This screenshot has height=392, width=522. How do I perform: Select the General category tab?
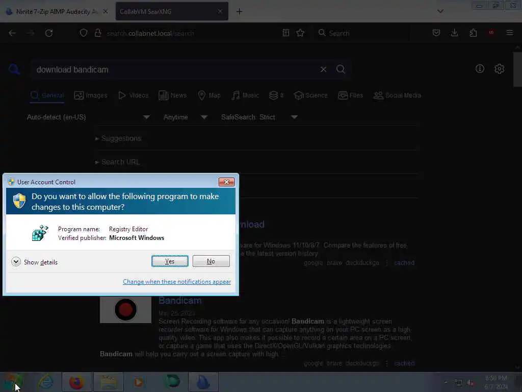47,95
